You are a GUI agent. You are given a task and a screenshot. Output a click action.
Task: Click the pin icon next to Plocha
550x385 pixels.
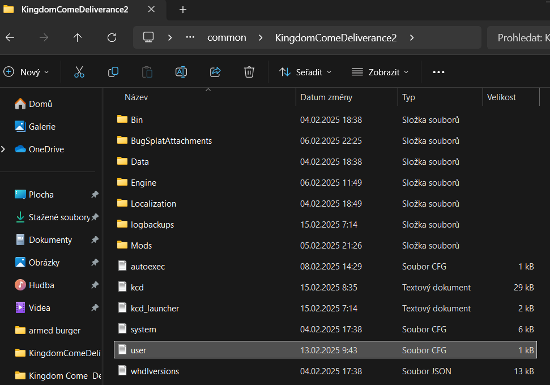[x=95, y=195]
